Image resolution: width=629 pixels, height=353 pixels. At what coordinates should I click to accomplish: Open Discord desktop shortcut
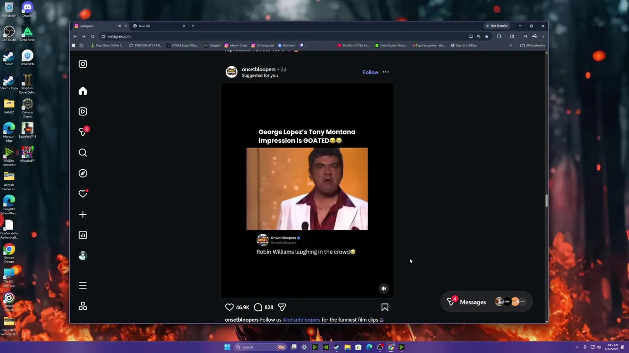pyautogui.click(x=27, y=9)
